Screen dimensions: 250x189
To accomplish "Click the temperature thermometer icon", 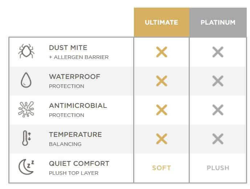I will [26, 139].
